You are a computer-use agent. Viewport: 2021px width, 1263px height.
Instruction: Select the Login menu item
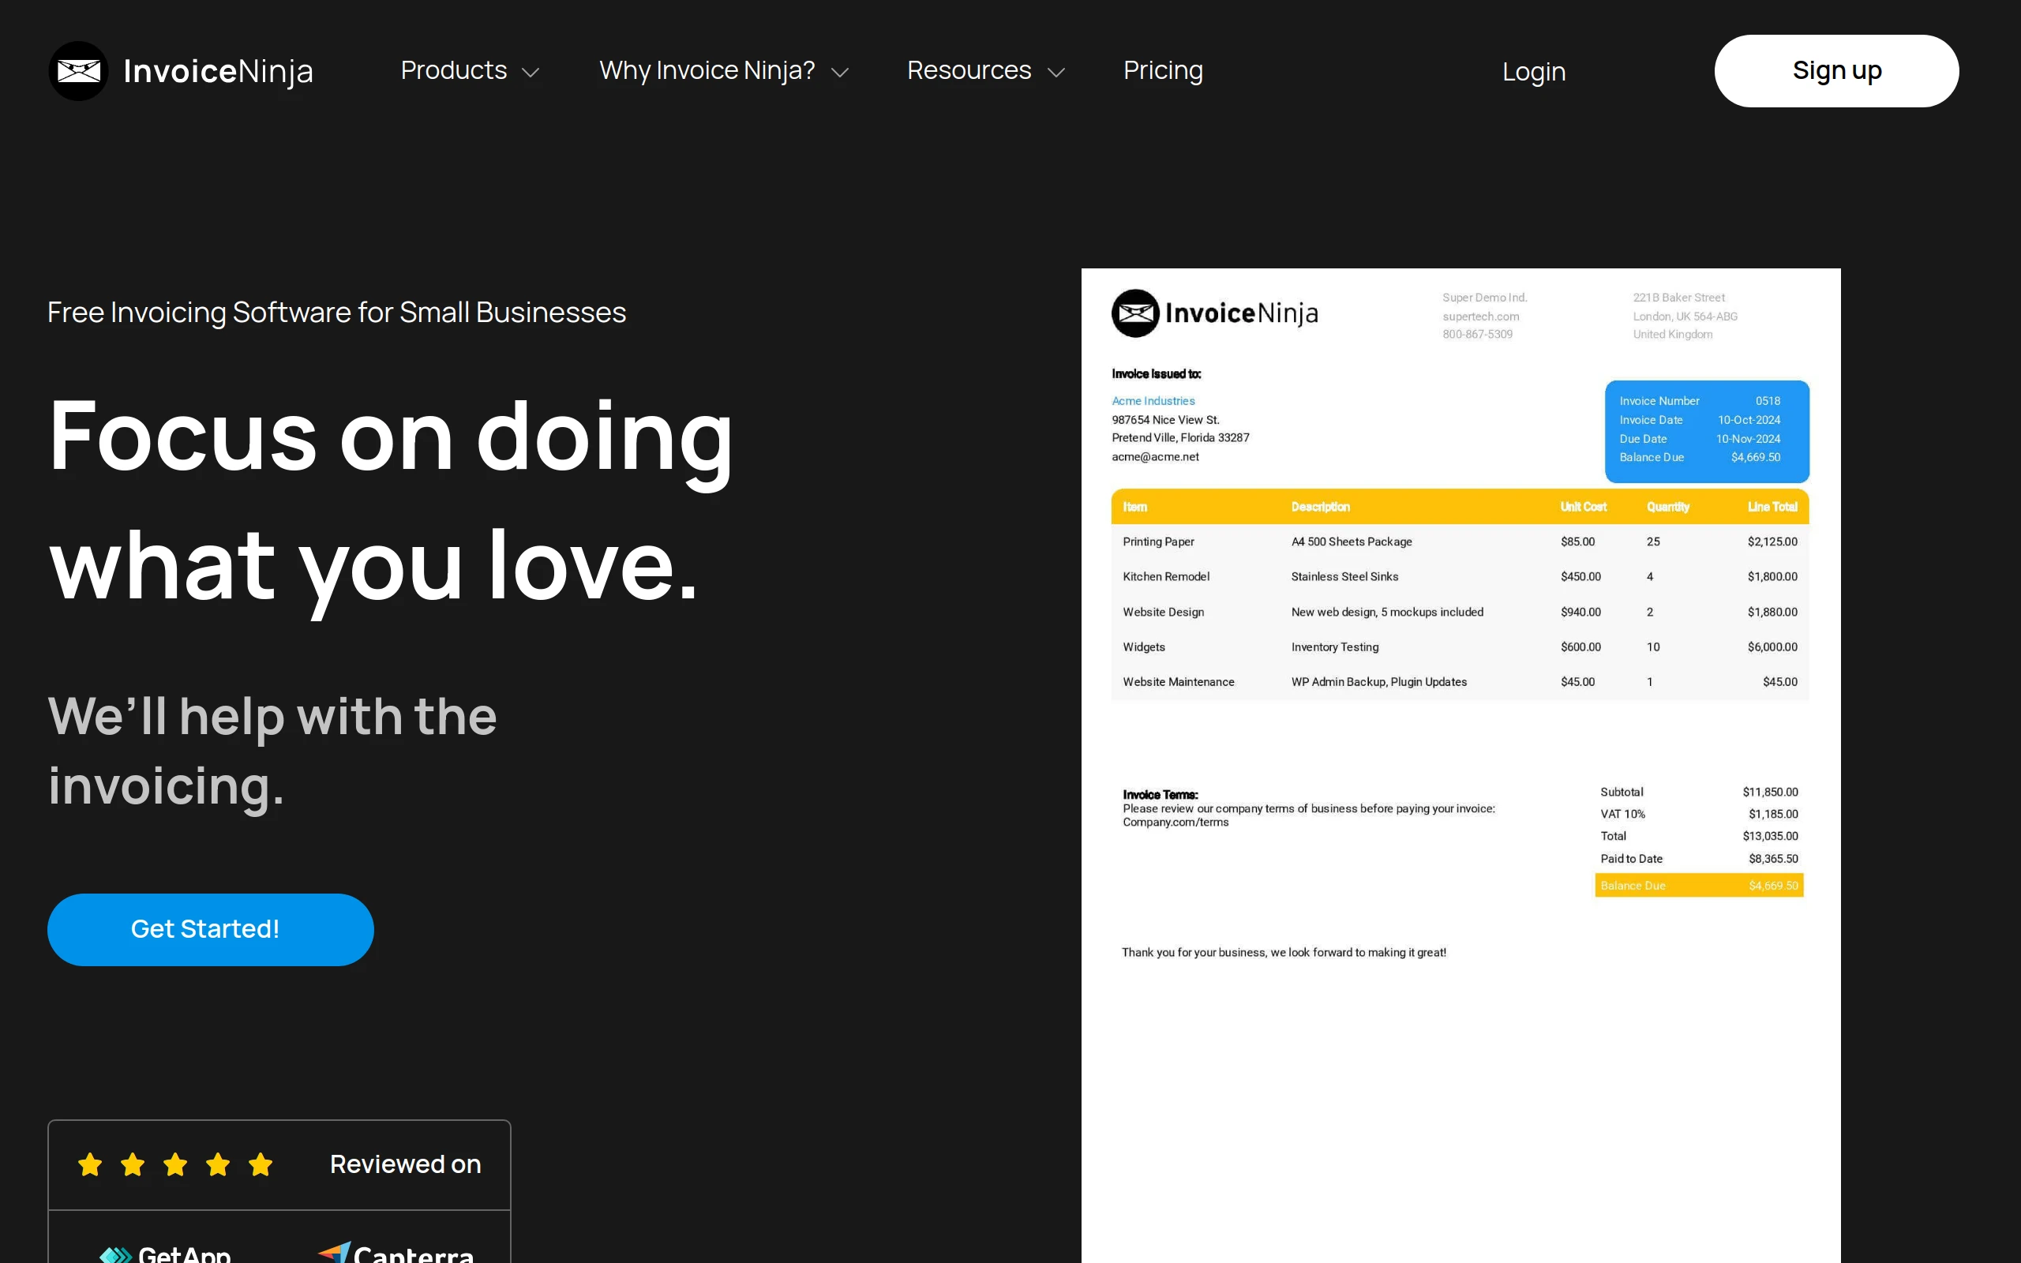coord(1533,72)
